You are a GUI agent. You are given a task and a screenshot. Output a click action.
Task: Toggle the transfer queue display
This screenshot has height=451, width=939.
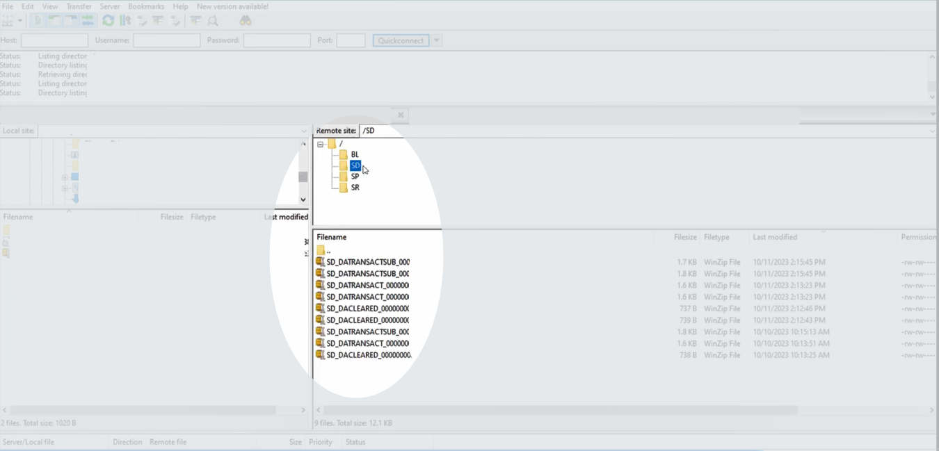tap(88, 21)
